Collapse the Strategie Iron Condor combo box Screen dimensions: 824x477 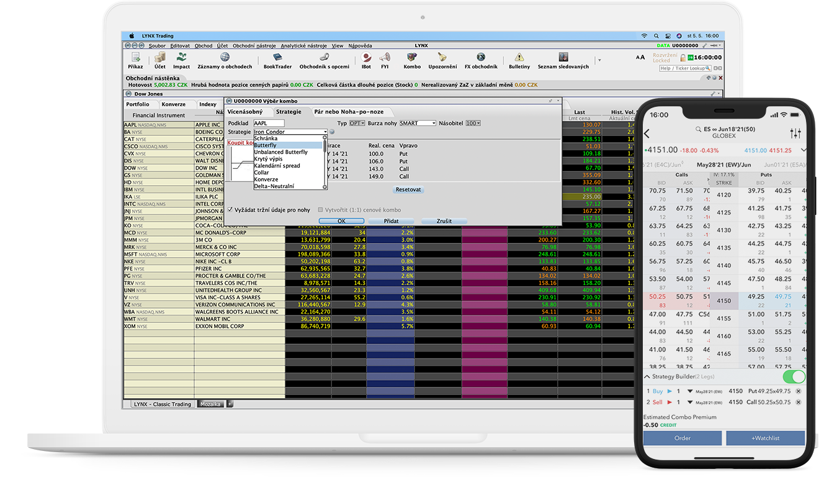325,132
